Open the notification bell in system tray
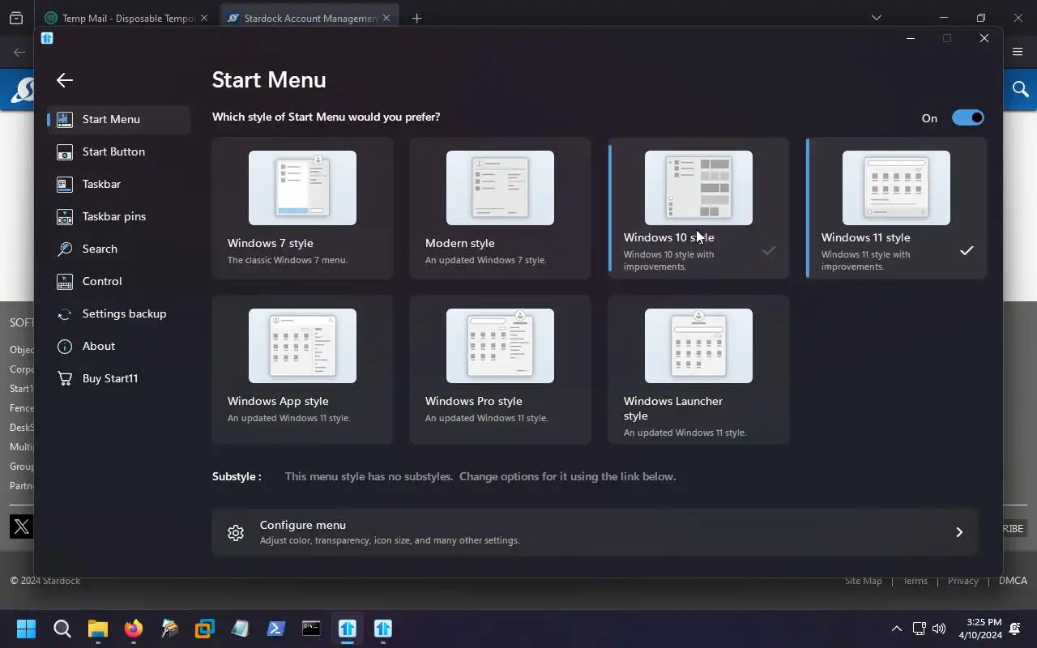 click(x=1014, y=629)
